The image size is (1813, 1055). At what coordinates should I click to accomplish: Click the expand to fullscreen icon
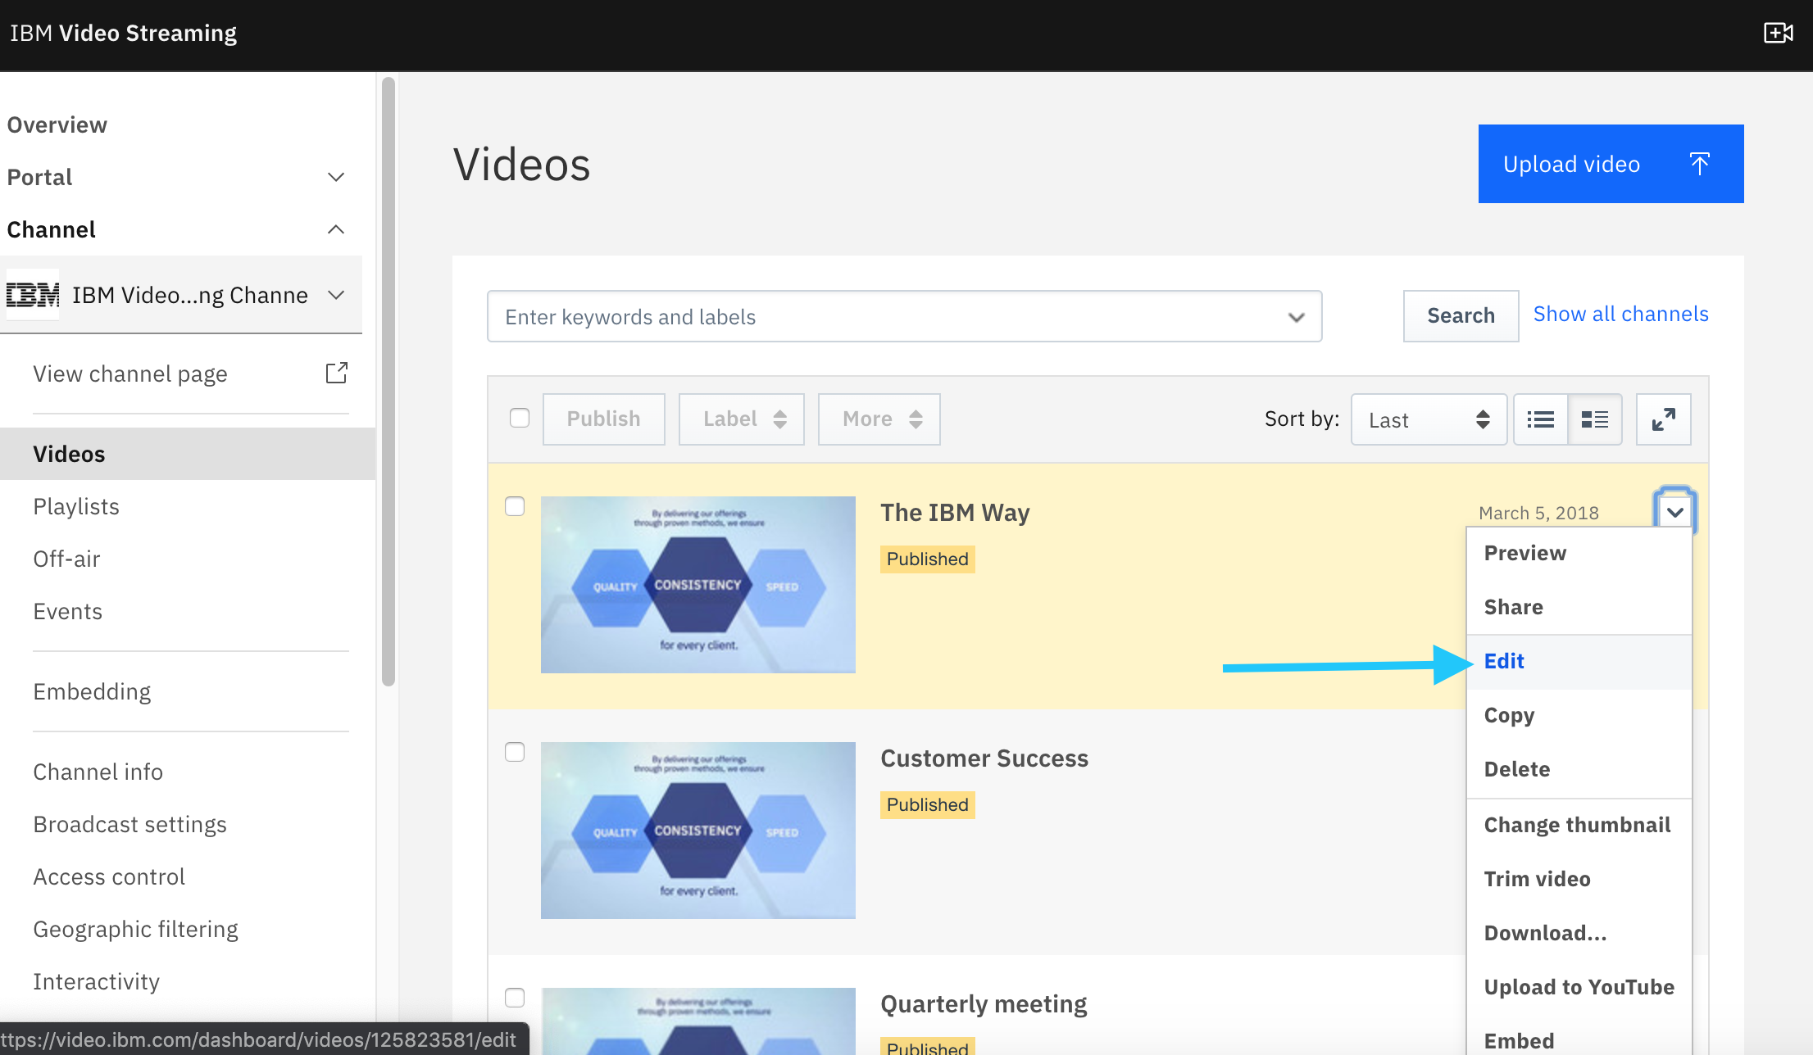(x=1664, y=419)
